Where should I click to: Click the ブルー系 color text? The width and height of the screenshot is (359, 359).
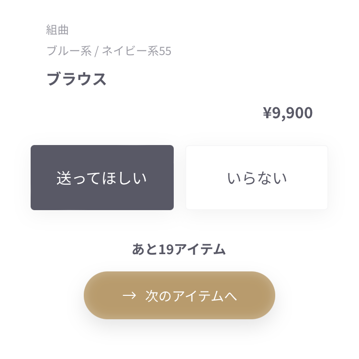coord(69,51)
